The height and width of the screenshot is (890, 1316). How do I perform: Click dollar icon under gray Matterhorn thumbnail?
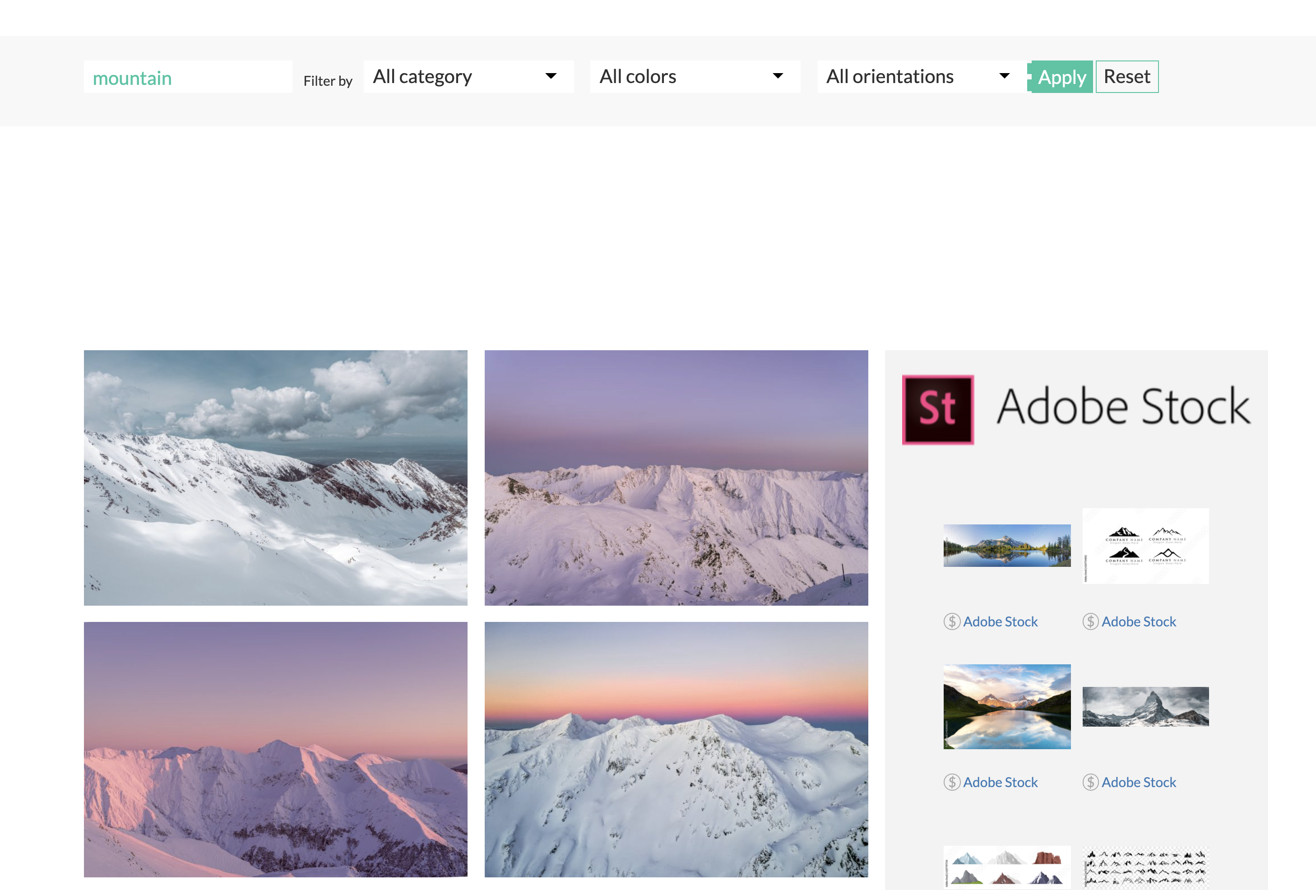tap(1090, 783)
